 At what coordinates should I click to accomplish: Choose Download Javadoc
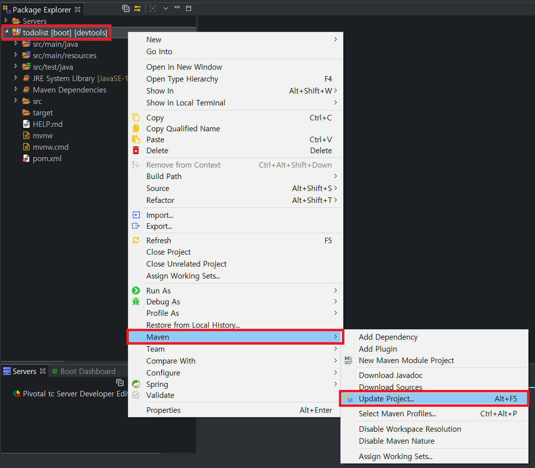[434, 375]
